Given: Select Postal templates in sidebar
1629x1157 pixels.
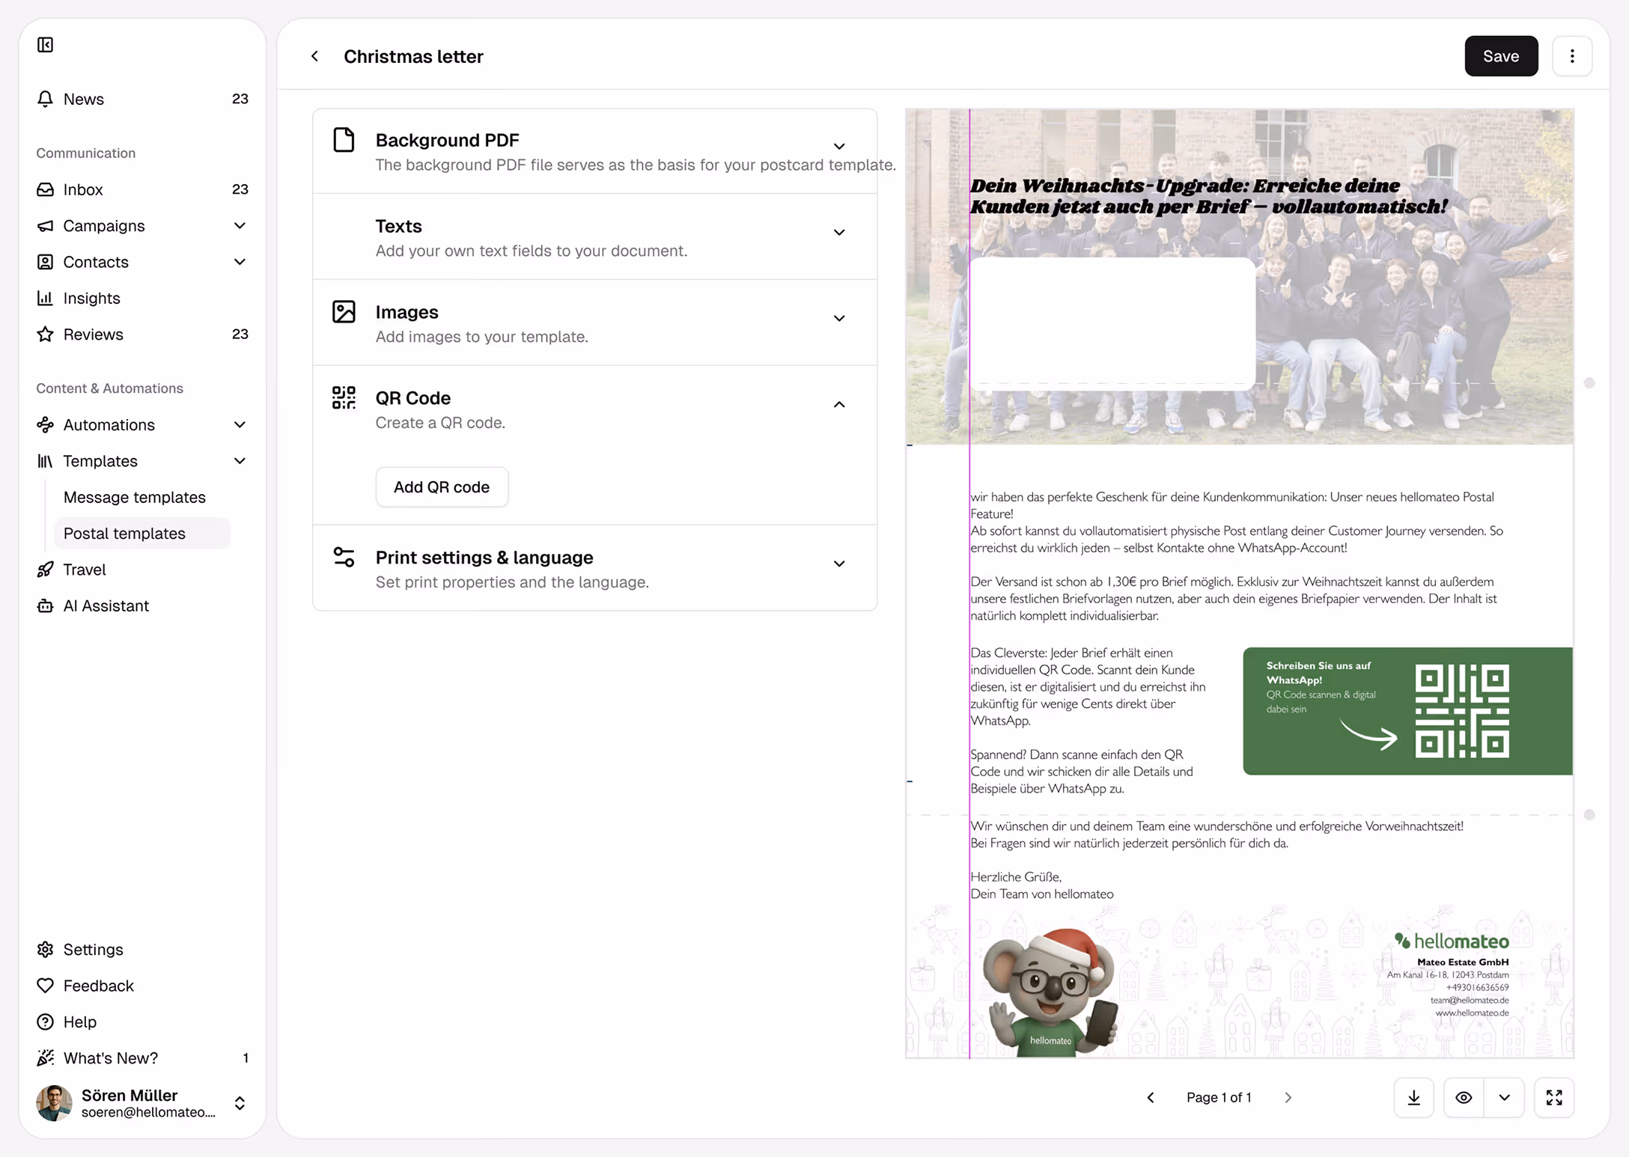Looking at the screenshot, I should coord(124,534).
